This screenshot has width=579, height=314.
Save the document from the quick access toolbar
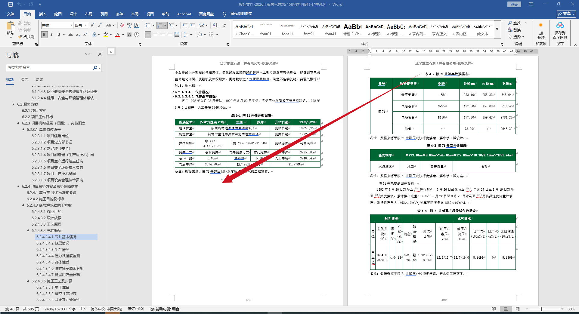pos(11,5)
